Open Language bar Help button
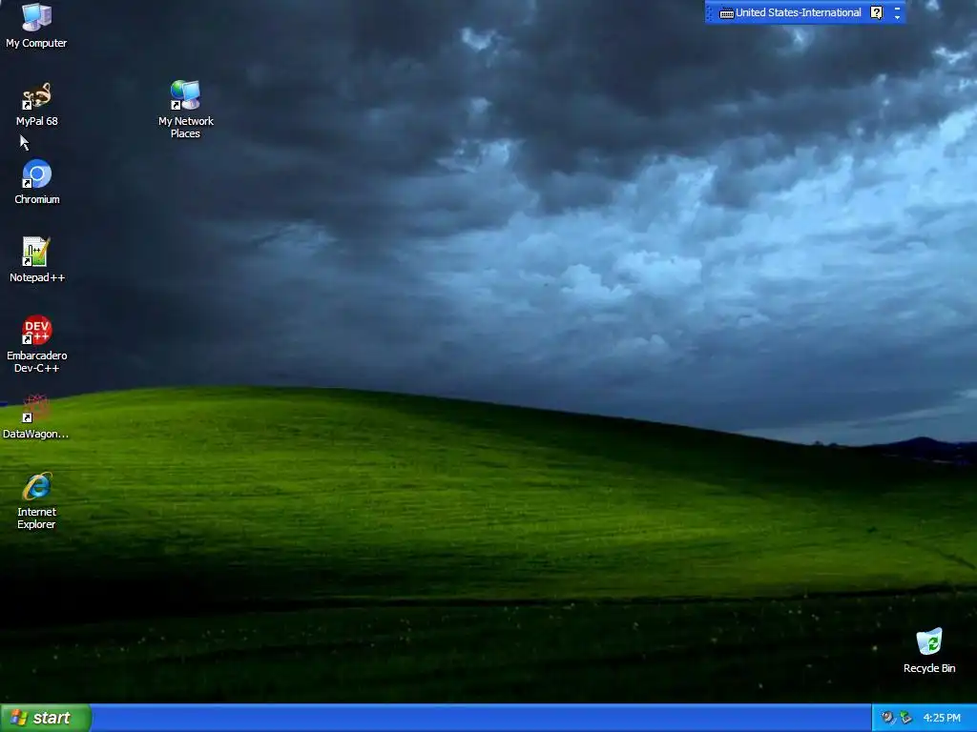The height and width of the screenshot is (732, 977). coord(876,12)
